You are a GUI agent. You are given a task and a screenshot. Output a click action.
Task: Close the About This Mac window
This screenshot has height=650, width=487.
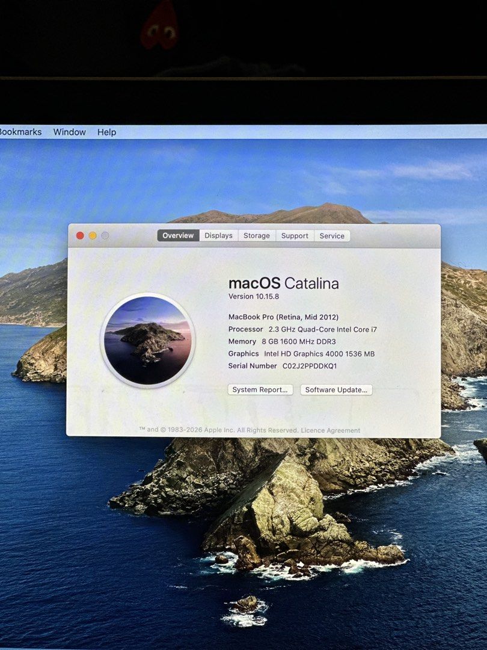click(80, 235)
